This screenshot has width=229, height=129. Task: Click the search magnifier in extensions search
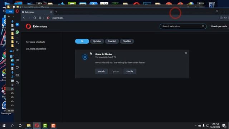203,26
